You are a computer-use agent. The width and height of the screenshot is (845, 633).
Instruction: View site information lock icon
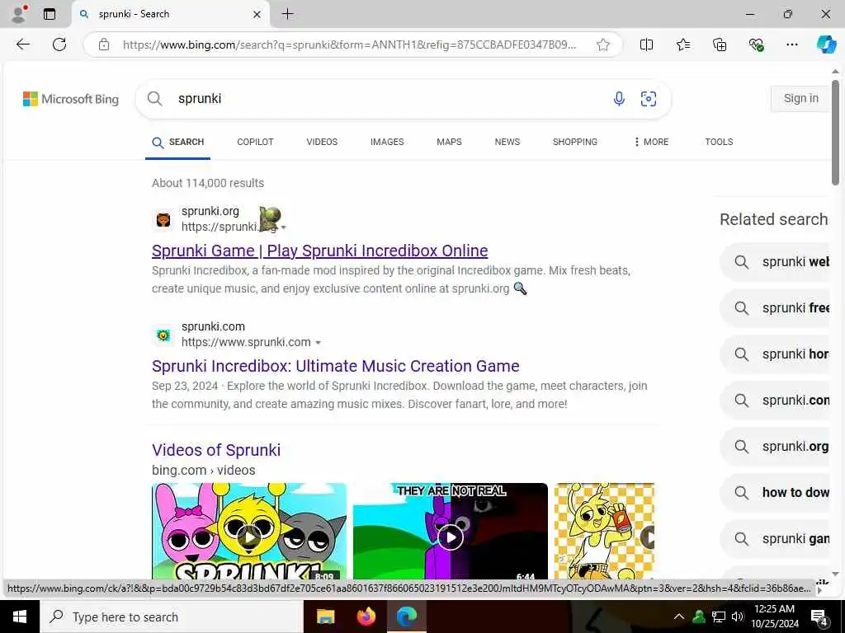tap(104, 45)
